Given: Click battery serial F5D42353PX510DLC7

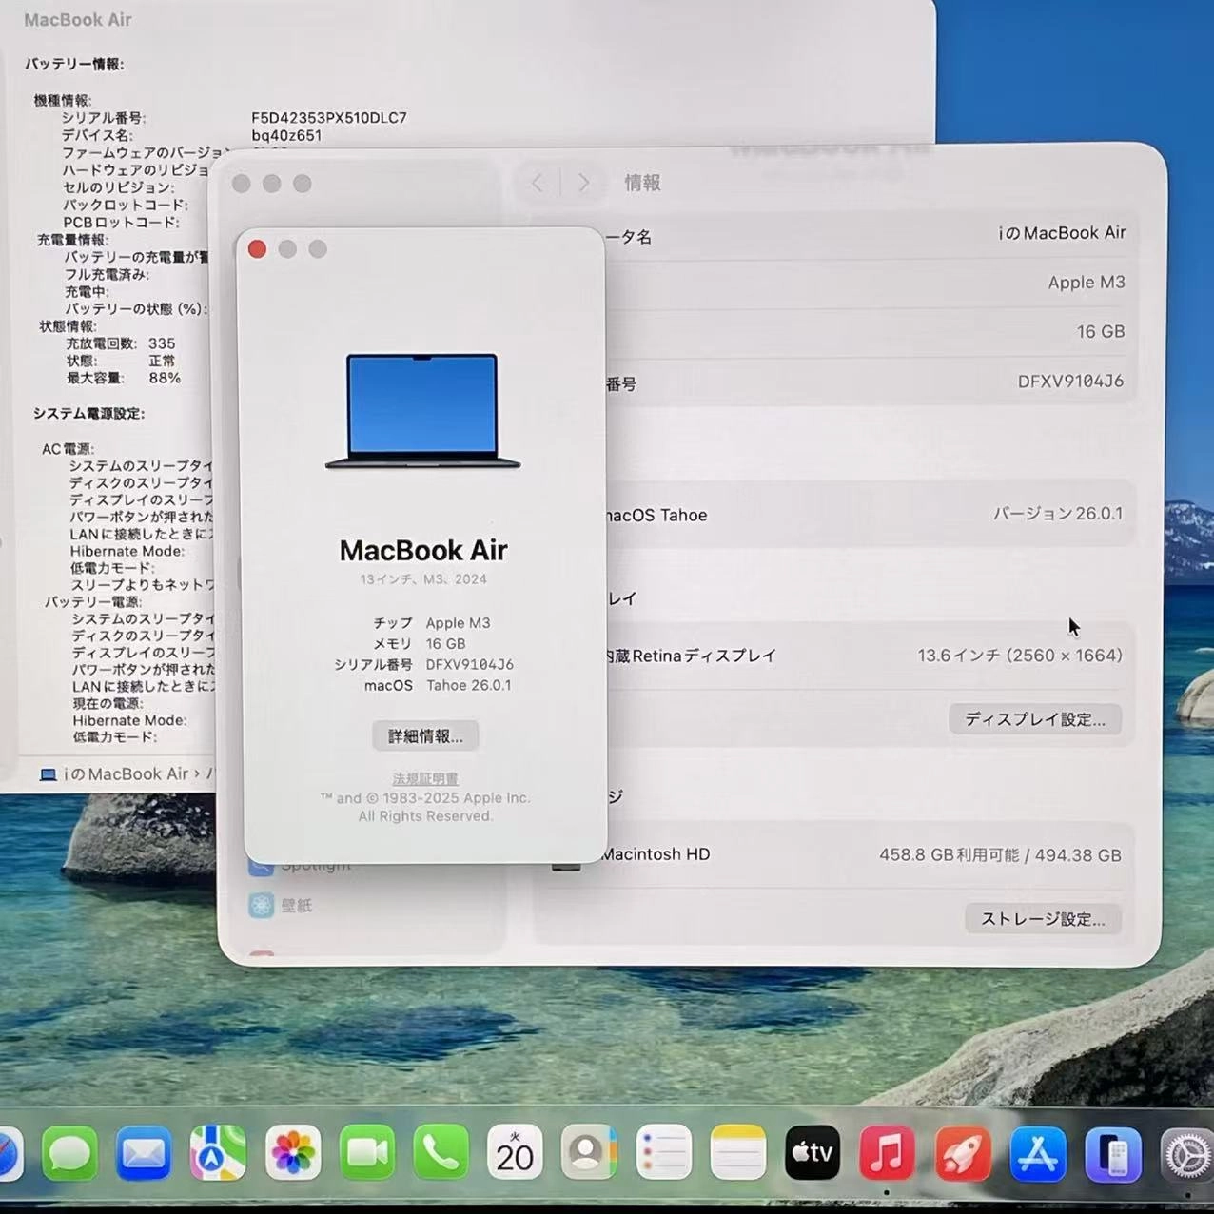Looking at the screenshot, I should click(x=329, y=118).
